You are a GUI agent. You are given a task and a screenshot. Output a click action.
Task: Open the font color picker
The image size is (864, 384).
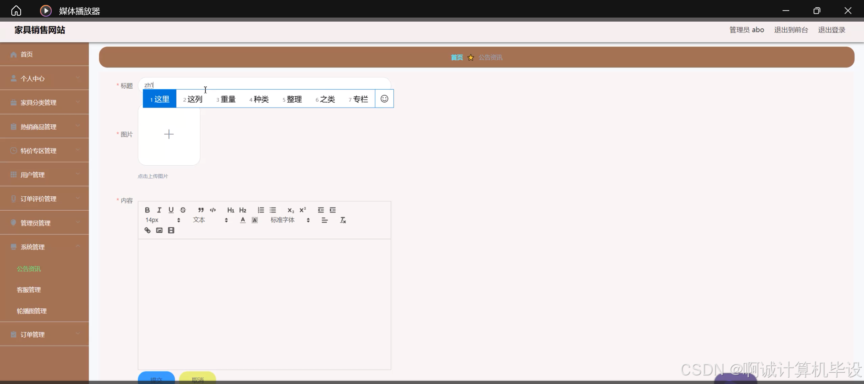click(243, 220)
